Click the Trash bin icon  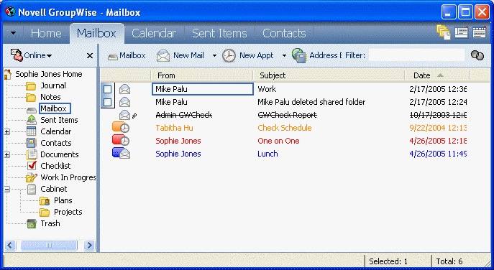tap(32, 223)
